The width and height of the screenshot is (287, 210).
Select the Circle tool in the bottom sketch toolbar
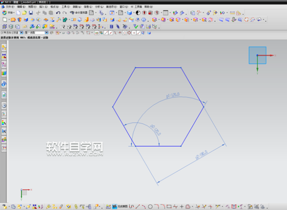(x=150, y=206)
